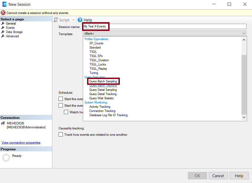Select Query Batch Sampling template
Image resolution: width=252 pixels, height=183 pixels.
pyautogui.click(x=103, y=81)
